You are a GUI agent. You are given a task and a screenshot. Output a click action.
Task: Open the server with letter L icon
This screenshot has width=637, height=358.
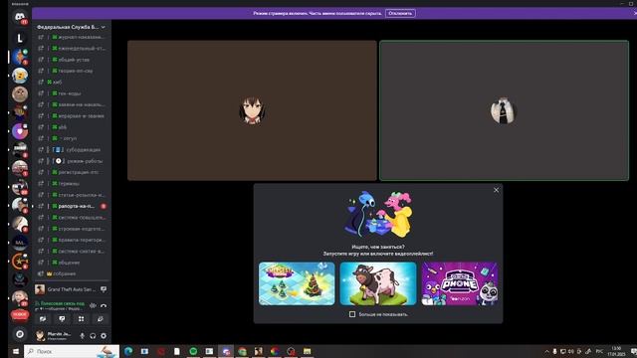point(20,38)
